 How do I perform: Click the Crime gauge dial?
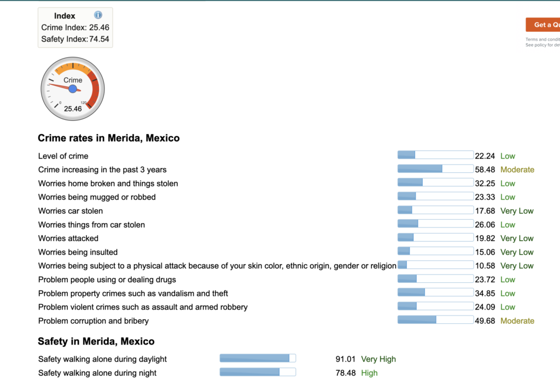pyautogui.click(x=72, y=87)
